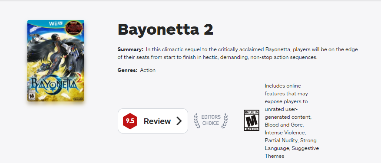This screenshot has height=163, width=381.
Task: Click the right laurel wreath icon
Action: point(225,121)
